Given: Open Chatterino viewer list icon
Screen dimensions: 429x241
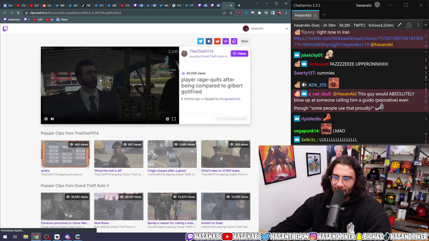Looking at the screenshot, I should pyautogui.click(x=408, y=25).
